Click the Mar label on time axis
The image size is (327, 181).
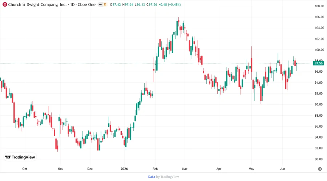coord(185,169)
